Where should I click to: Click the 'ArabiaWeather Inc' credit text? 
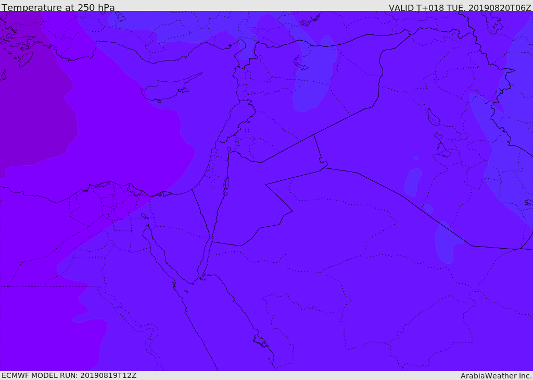point(496,376)
